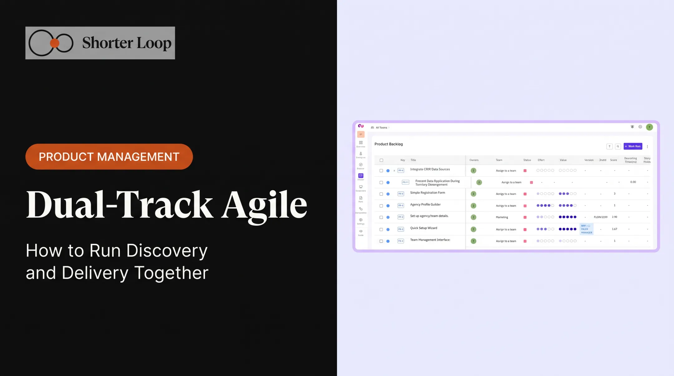
Task: Open the green T user avatar
Action: pyautogui.click(x=649, y=127)
